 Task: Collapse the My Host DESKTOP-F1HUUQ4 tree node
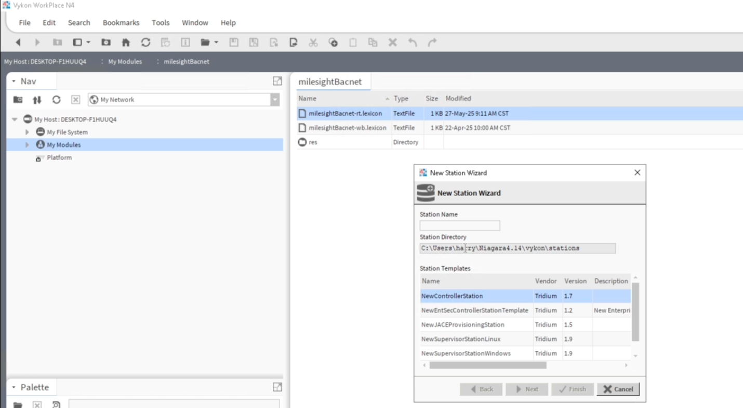[15, 120]
